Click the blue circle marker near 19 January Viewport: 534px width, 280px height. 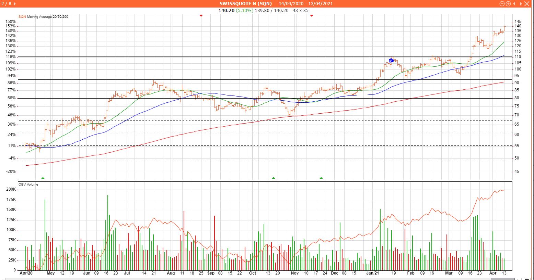point(391,61)
